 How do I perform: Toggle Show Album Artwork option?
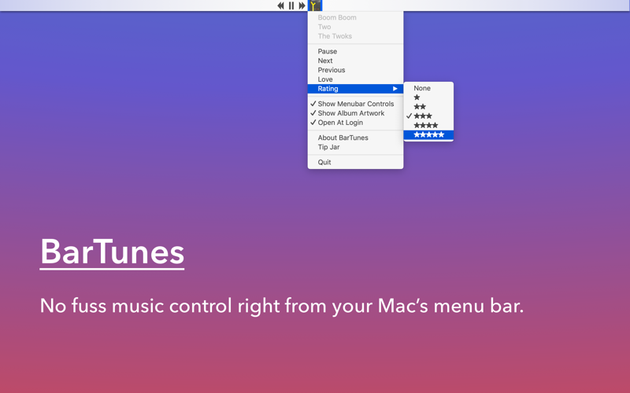[x=355, y=113]
